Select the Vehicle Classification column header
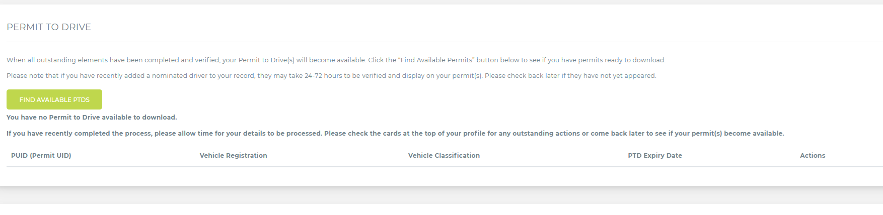 coord(444,156)
